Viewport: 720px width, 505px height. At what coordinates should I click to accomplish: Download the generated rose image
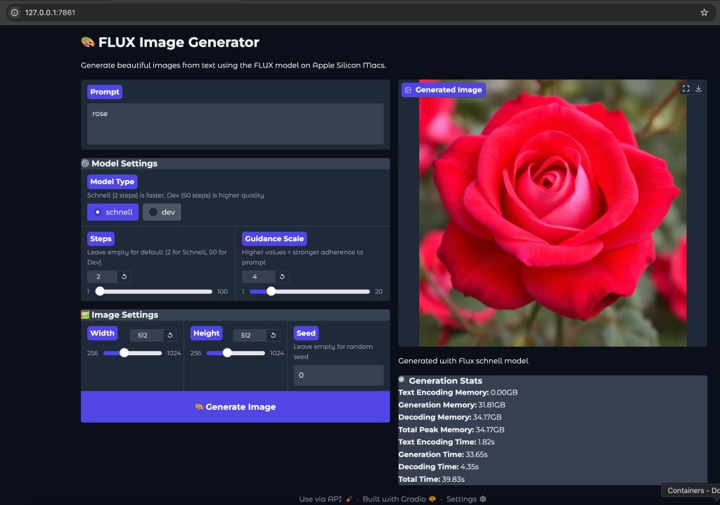tap(699, 89)
